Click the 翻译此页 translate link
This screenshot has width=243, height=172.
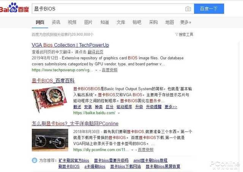pos(95,52)
